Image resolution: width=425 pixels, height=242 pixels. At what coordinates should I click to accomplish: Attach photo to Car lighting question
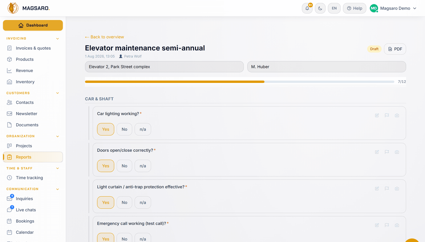pos(397,115)
